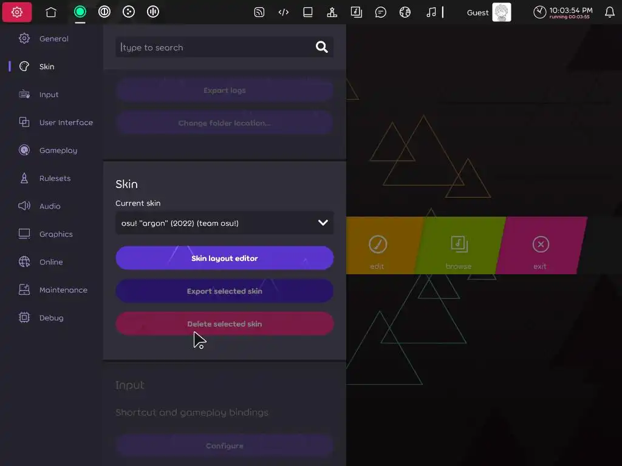Image resolution: width=622 pixels, height=466 pixels.
Task: Click the Current skin label
Action: 138,203
